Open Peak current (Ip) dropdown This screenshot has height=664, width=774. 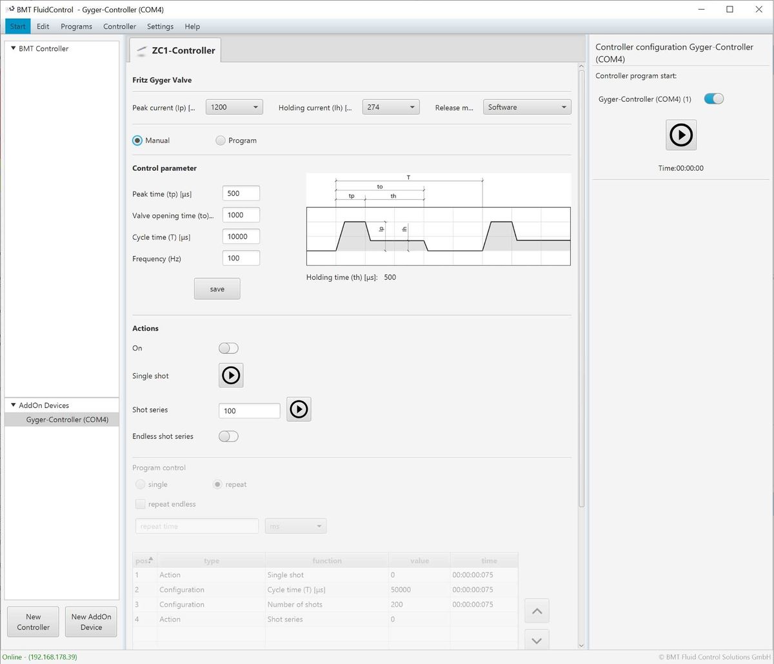point(234,107)
